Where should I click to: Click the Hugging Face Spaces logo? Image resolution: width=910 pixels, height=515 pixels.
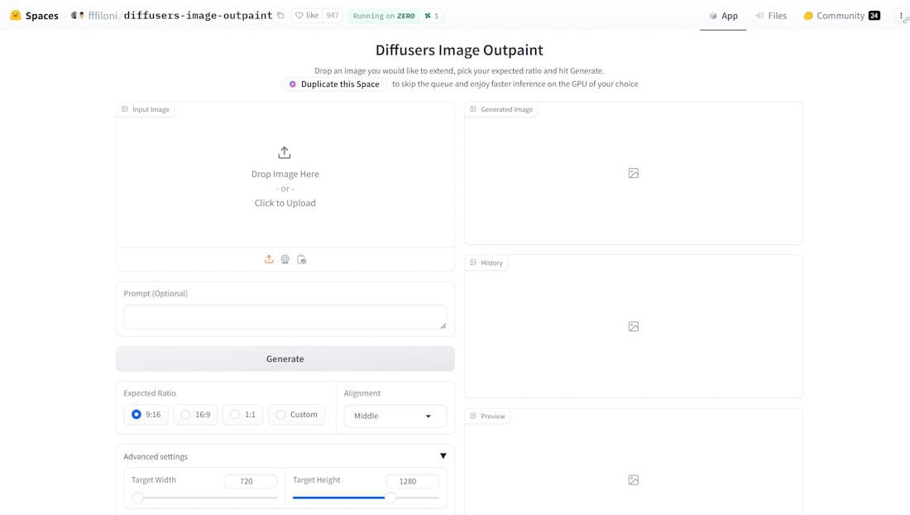pos(16,16)
